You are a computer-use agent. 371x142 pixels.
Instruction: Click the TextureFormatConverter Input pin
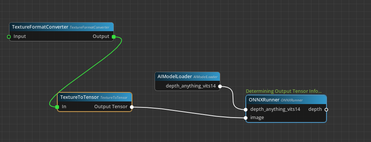tap(9, 37)
